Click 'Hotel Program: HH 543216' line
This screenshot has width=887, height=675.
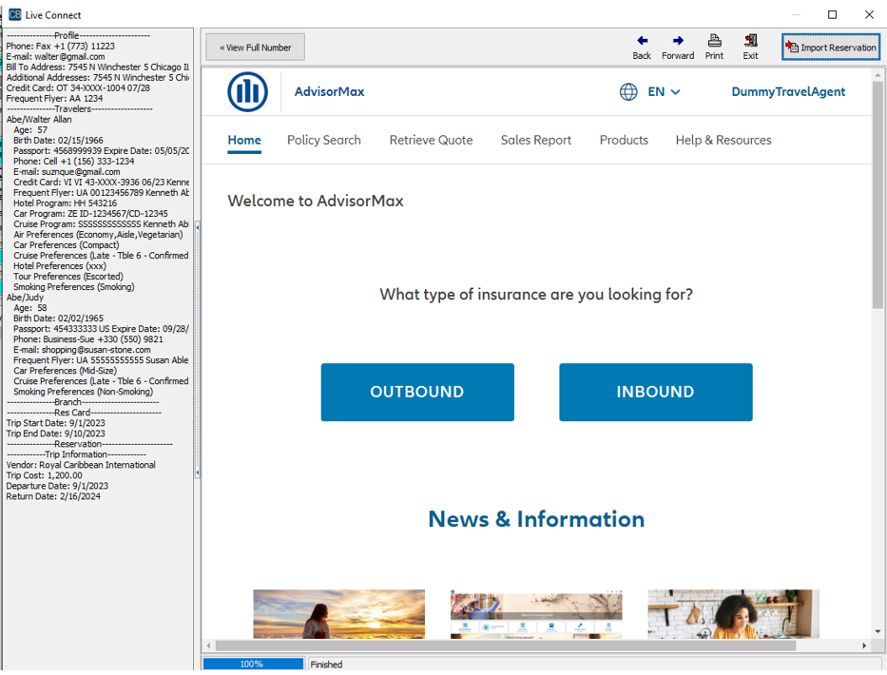click(x=65, y=203)
